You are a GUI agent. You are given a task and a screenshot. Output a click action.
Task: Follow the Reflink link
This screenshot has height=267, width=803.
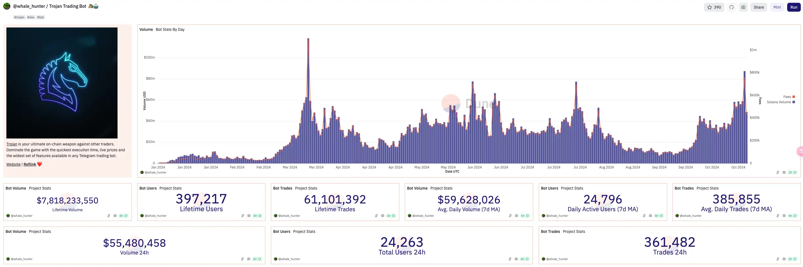(30, 165)
